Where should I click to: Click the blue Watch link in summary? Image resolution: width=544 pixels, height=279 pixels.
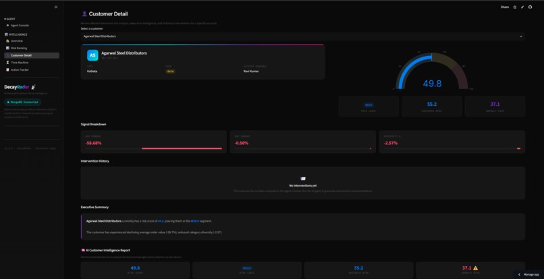(x=194, y=221)
